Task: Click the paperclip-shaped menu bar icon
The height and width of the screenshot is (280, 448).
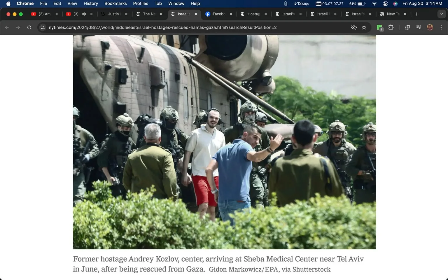Action: (286, 3)
